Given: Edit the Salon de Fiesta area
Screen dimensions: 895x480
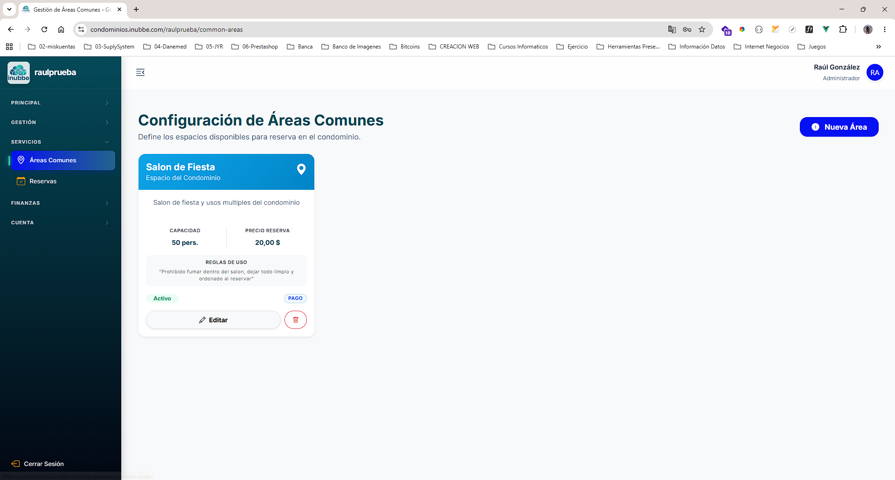Looking at the screenshot, I should tap(213, 320).
